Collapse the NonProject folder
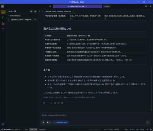 click(9, 16)
